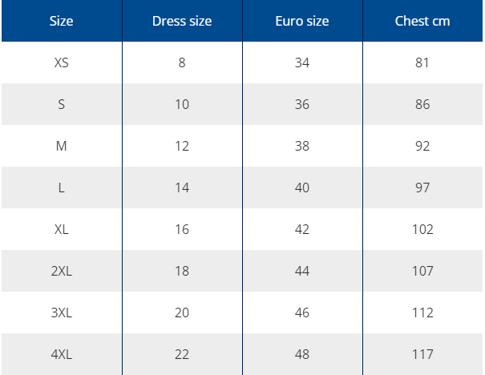Select the XS size cell
This screenshot has height=375, width=485.
(62, 62)
